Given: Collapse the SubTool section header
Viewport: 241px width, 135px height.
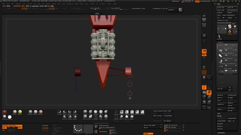Looking at the screenshot, I should (220, 42).
